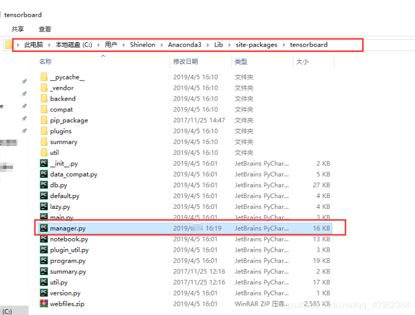
Task: Click the (C:) drive in navigation pane
Action: 8,311
